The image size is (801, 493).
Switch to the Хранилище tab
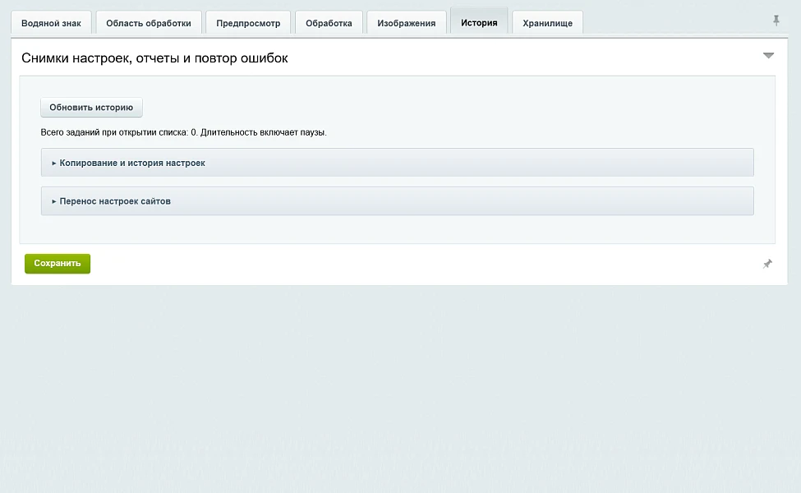click(x=547, y=22)
